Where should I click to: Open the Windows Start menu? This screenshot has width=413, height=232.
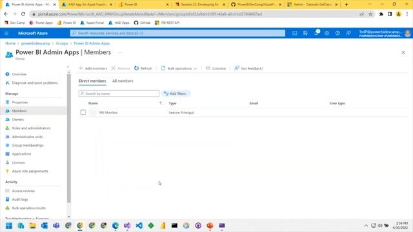tap(9, 226)
